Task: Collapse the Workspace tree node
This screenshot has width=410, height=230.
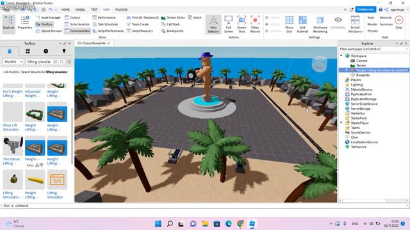Action: tap(341, 56)
